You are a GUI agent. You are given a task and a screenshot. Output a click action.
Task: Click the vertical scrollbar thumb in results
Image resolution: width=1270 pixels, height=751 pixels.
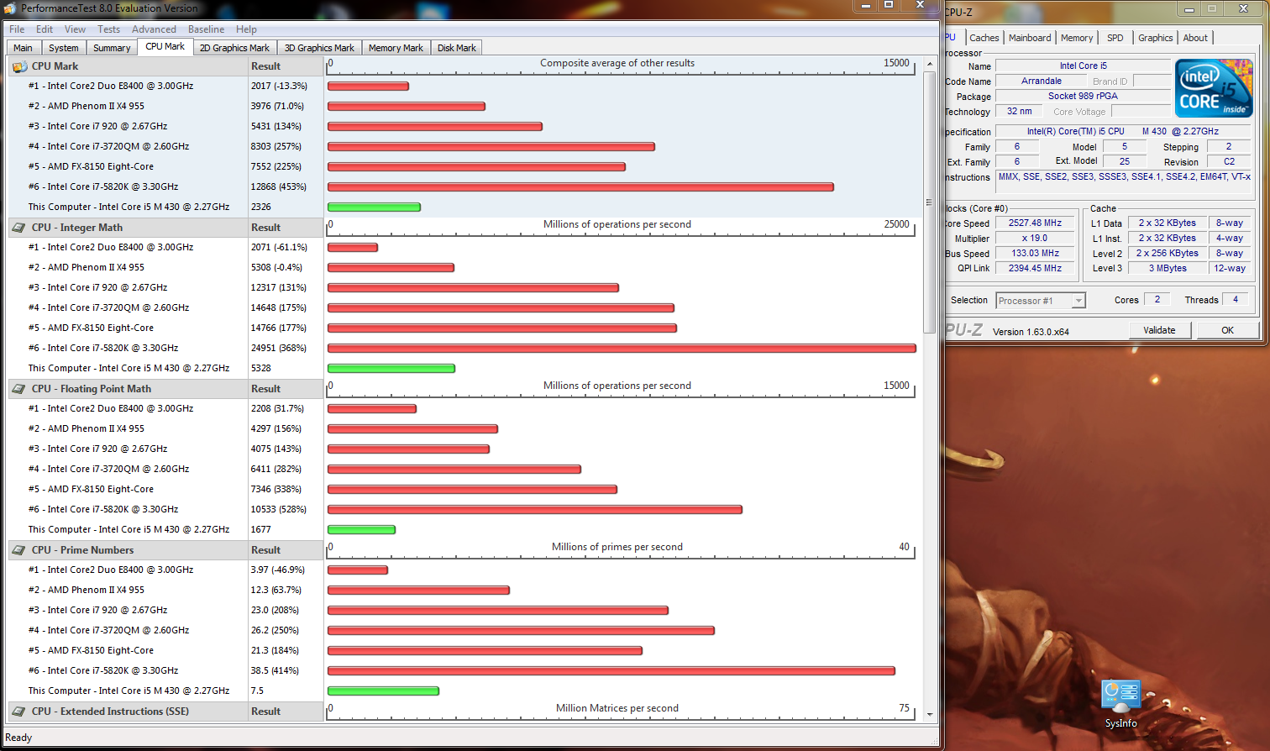[929, 202]
